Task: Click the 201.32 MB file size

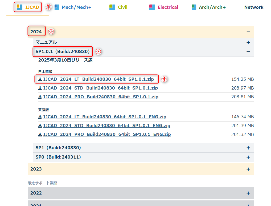Action: point(243,135)
